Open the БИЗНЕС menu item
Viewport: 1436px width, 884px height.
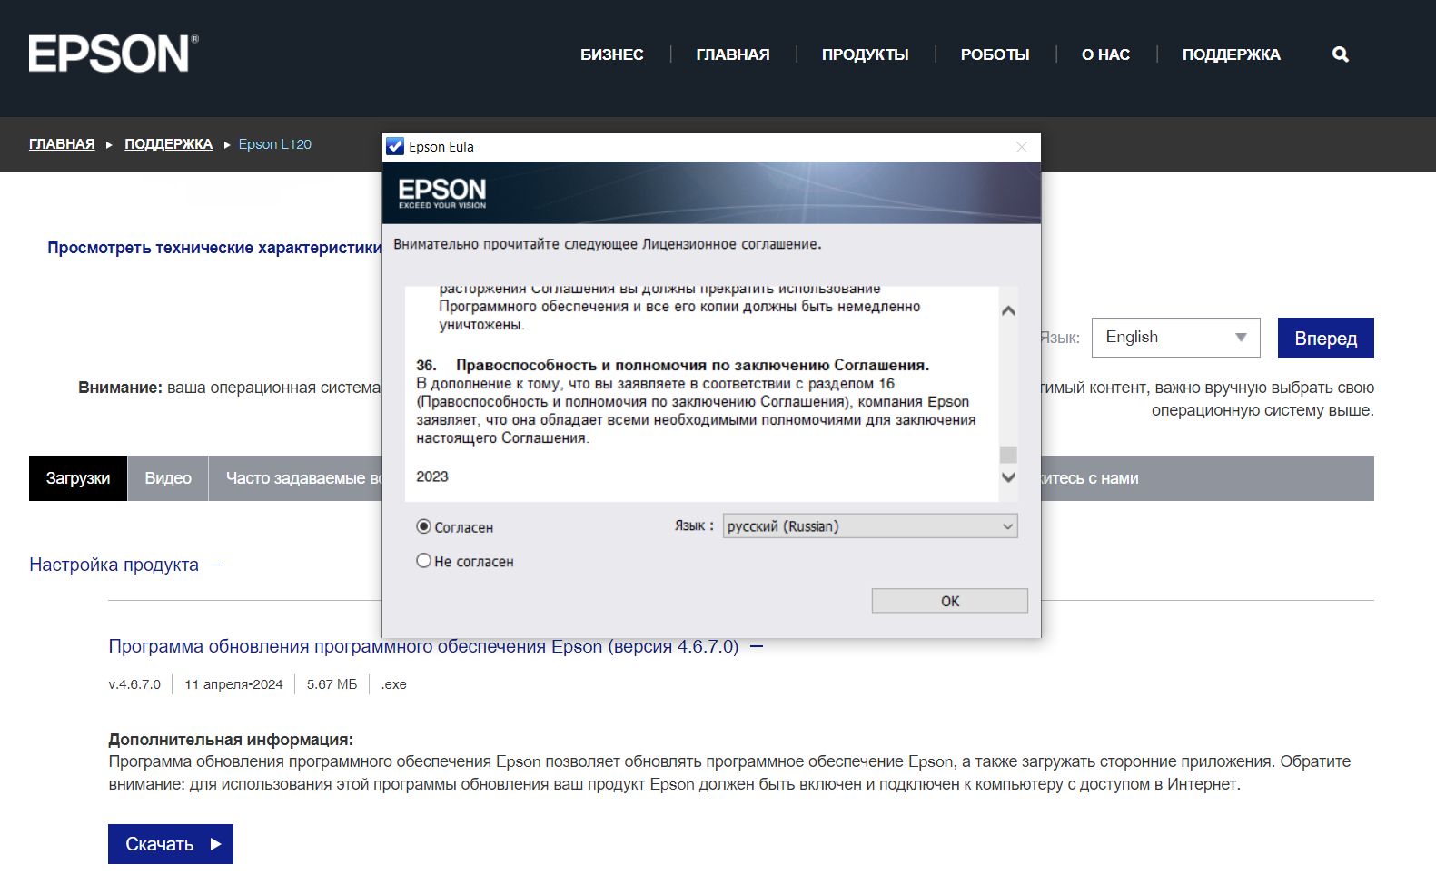tap(612, 54)
